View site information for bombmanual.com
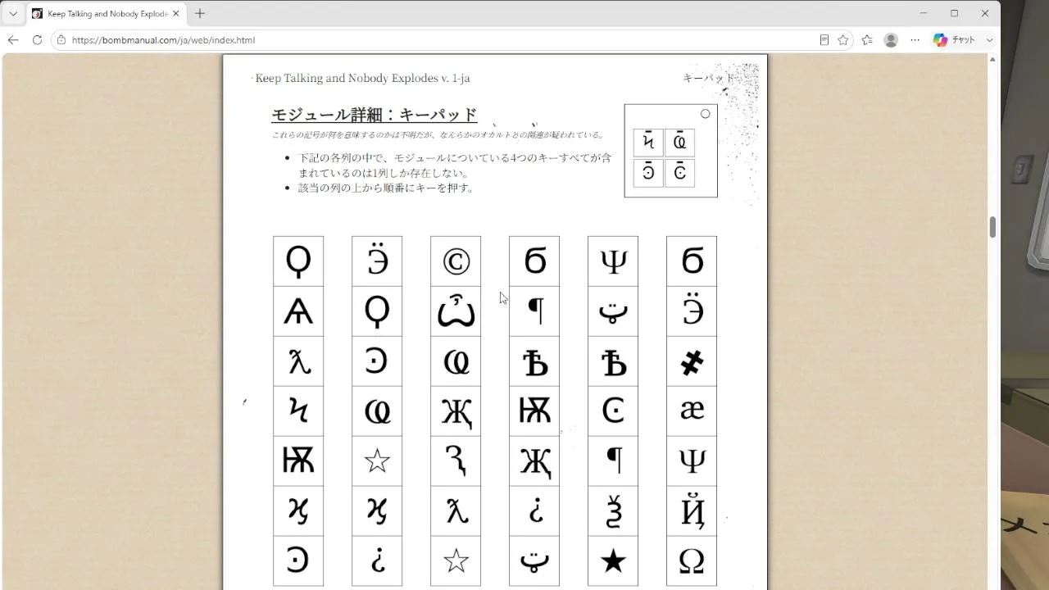The height and width of the screenshot is (590, 1049). tap(61, 40)
